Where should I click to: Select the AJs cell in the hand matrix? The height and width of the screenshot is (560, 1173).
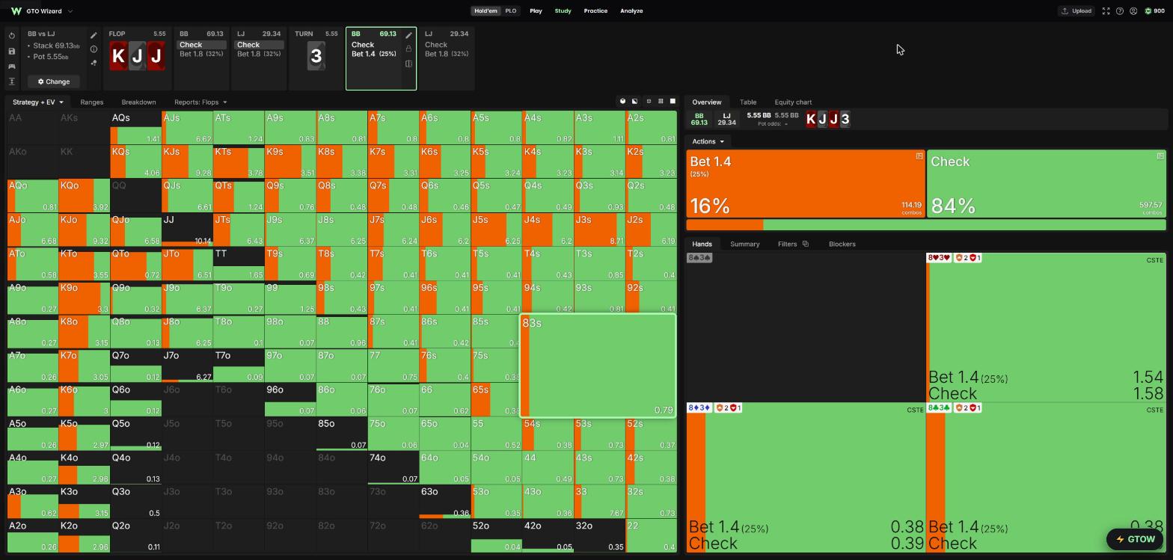coord(187,128)
